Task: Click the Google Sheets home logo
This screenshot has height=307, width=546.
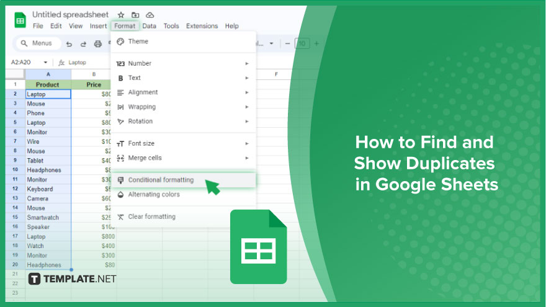Action: tap(20, 20)
